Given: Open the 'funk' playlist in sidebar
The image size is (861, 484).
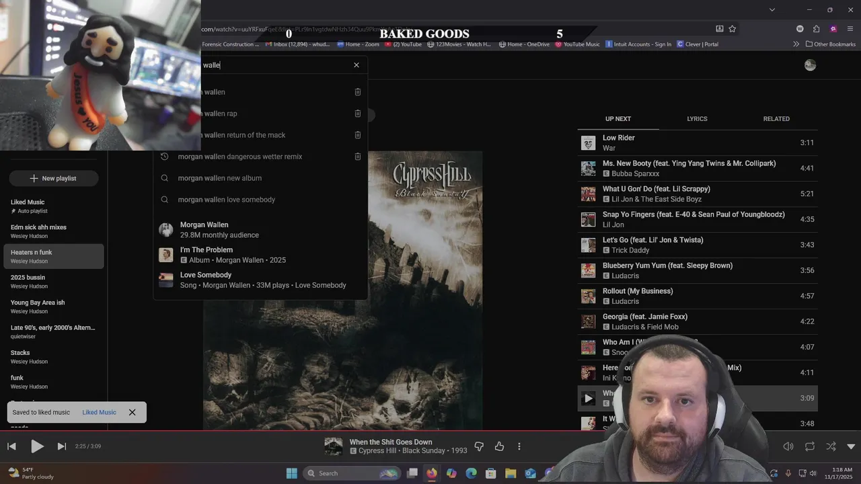Looking at the screenshot, I should point(54,382).
